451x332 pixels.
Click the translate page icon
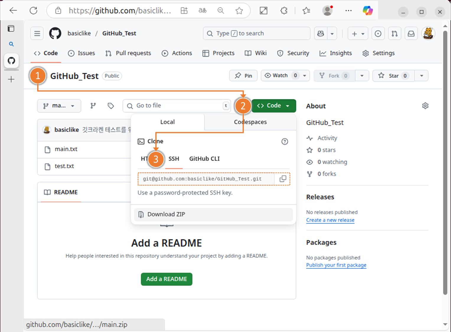(202, 11)
